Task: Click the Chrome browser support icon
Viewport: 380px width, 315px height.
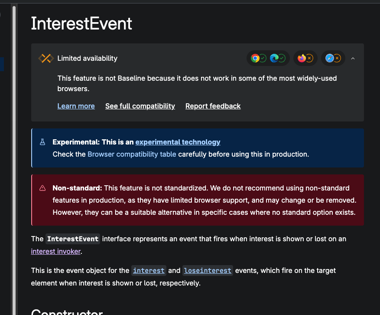Action: tap(255, 58)
